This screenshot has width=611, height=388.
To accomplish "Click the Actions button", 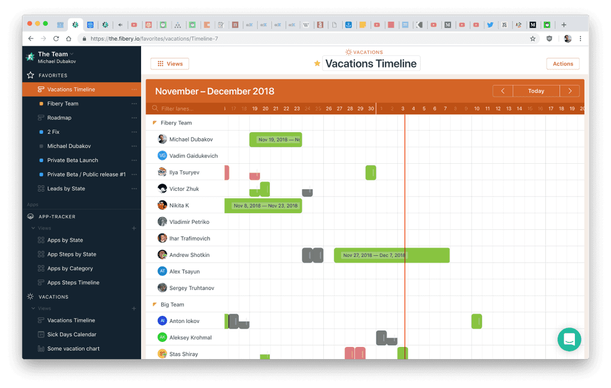I will click(563, 63).
